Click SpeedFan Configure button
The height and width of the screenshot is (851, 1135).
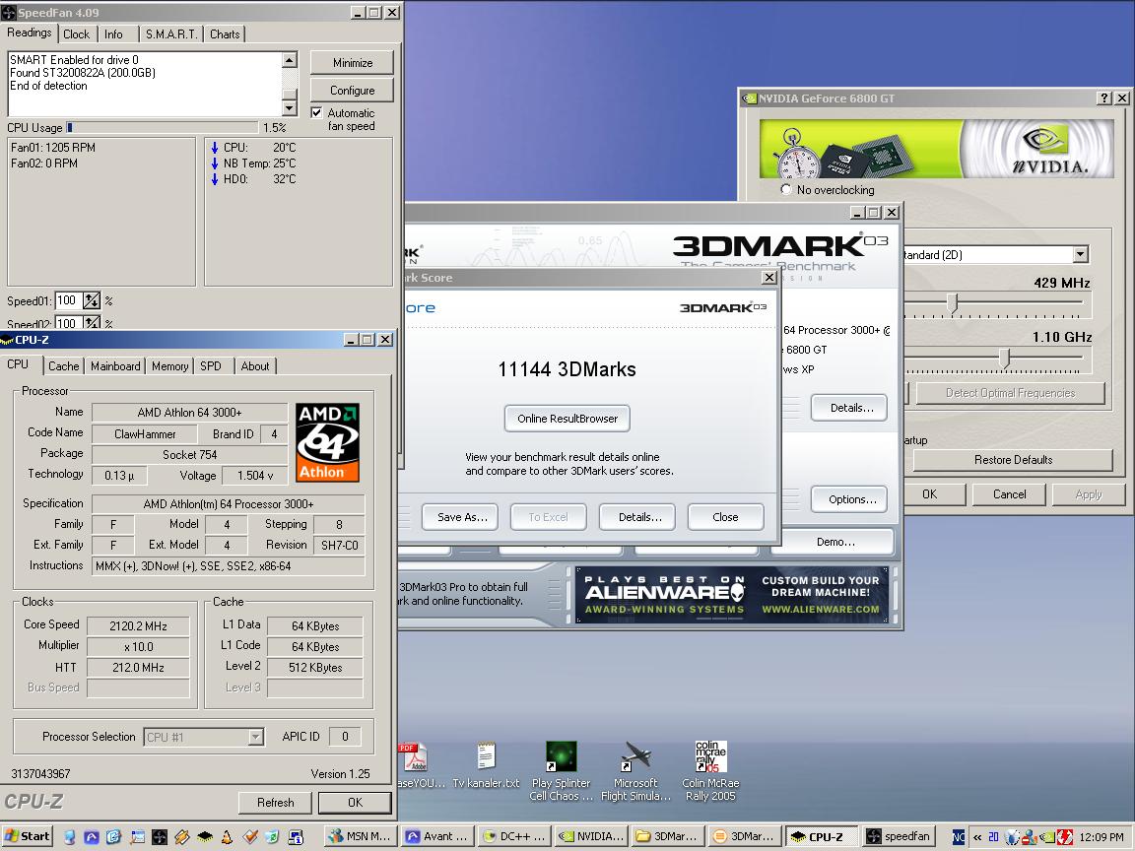353,91
